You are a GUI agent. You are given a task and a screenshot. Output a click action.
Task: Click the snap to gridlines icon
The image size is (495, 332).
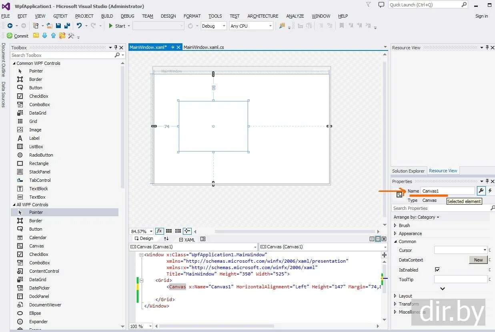(x=178, y=231)
